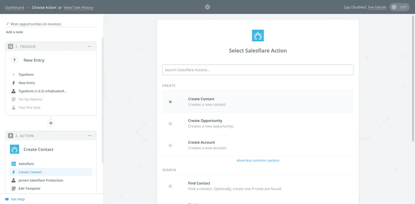
Task: Open the three-dot menu of the Action step
Action: click(90, 136)
